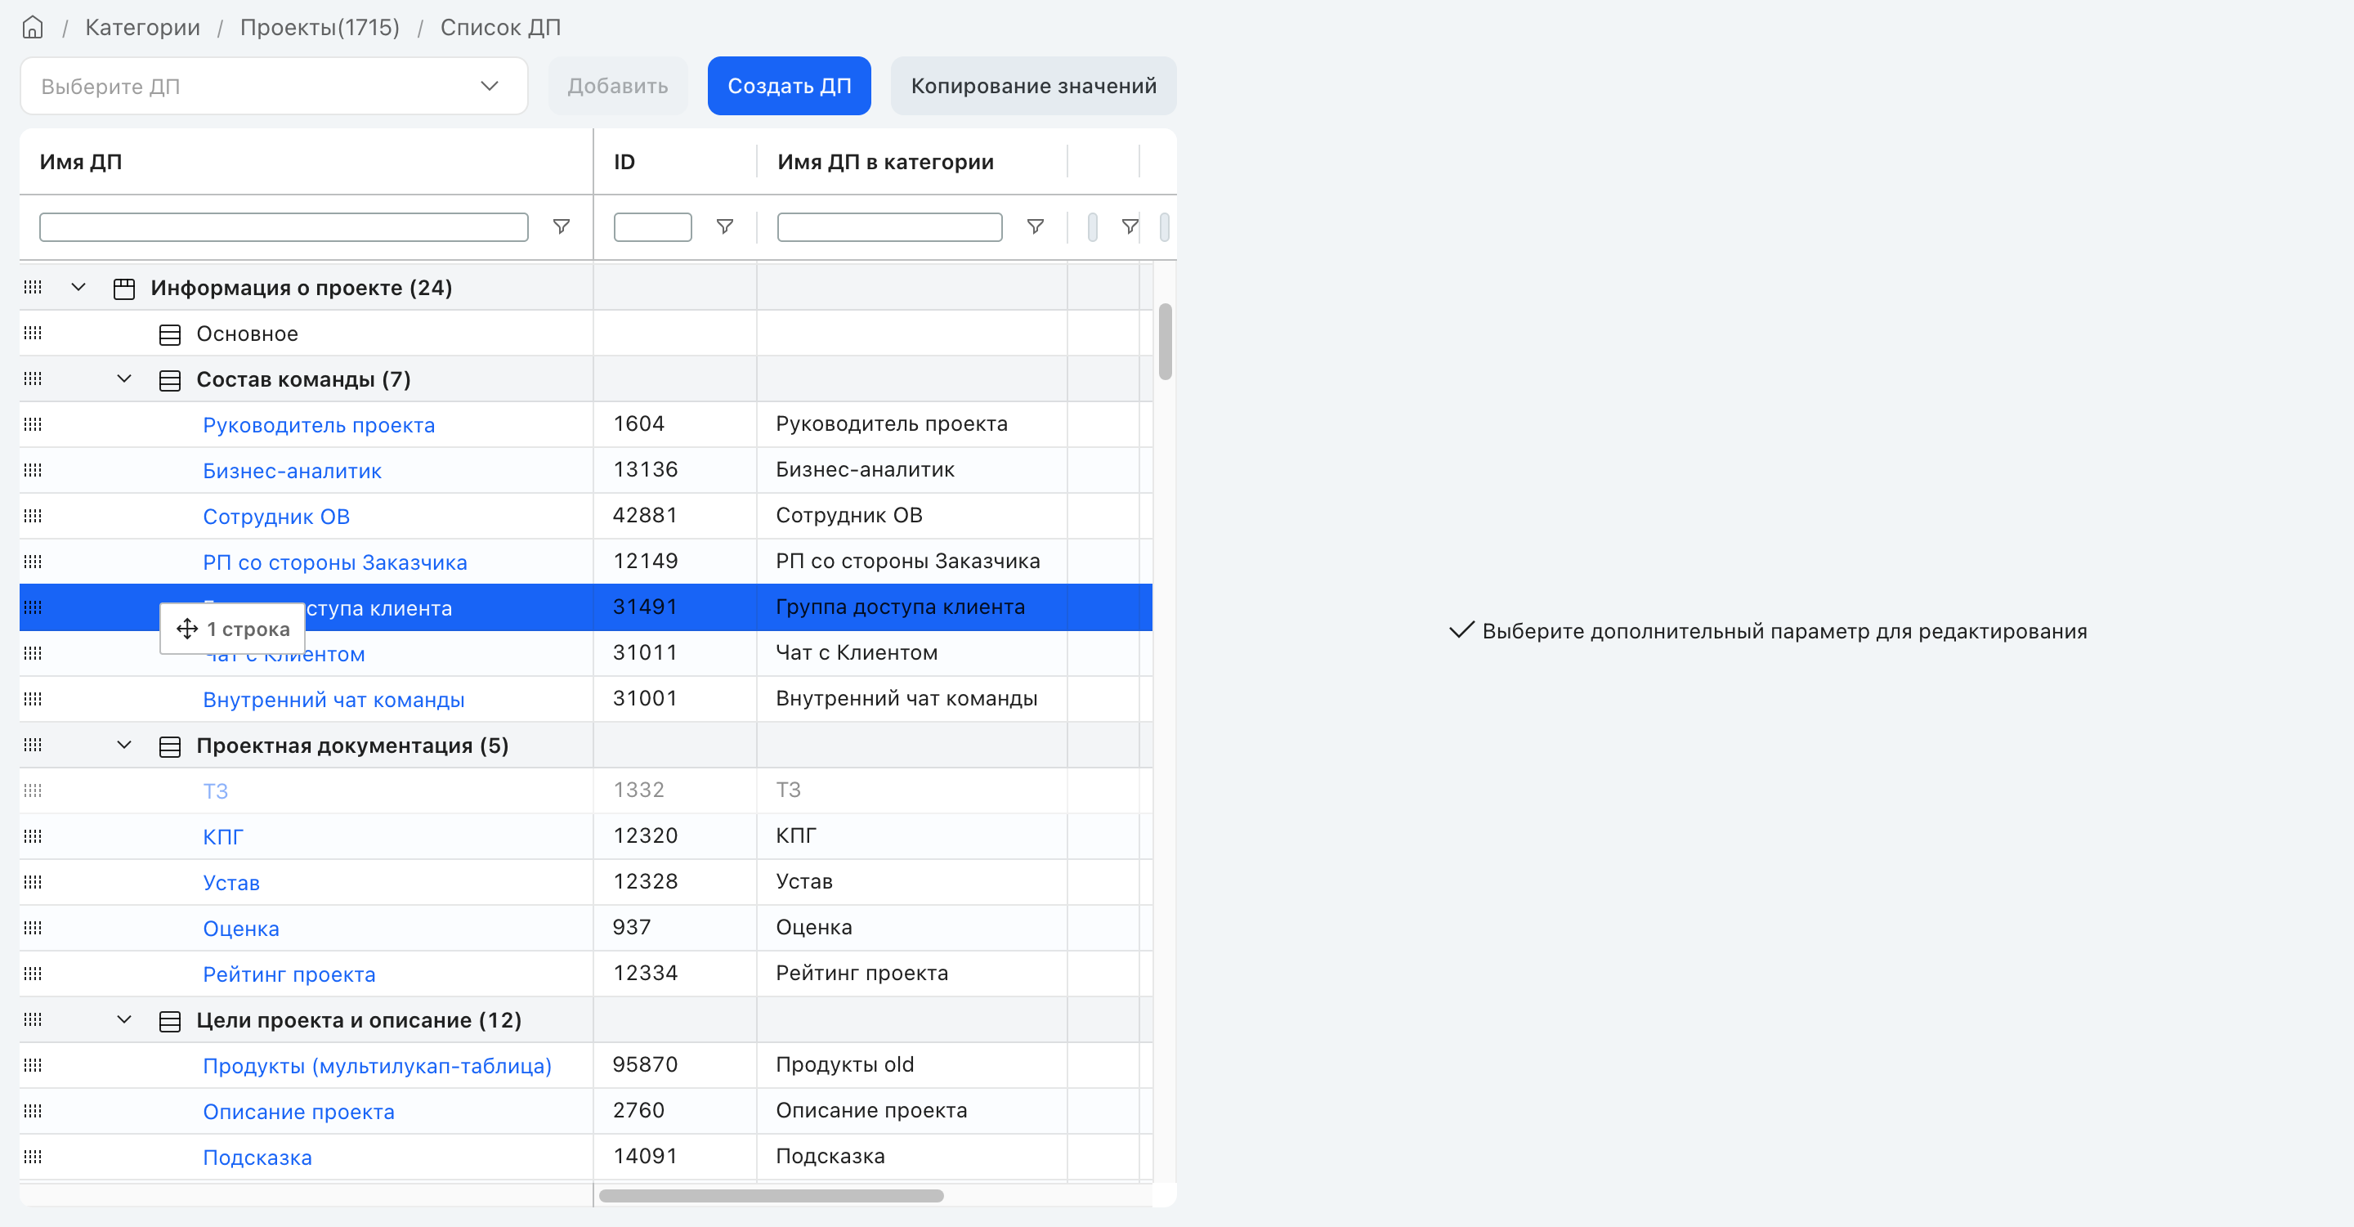Image resolution: width=2354 pixels, height=1227 pixels.
Task: Click the cell Продукты old
Action: [911, 1064]
